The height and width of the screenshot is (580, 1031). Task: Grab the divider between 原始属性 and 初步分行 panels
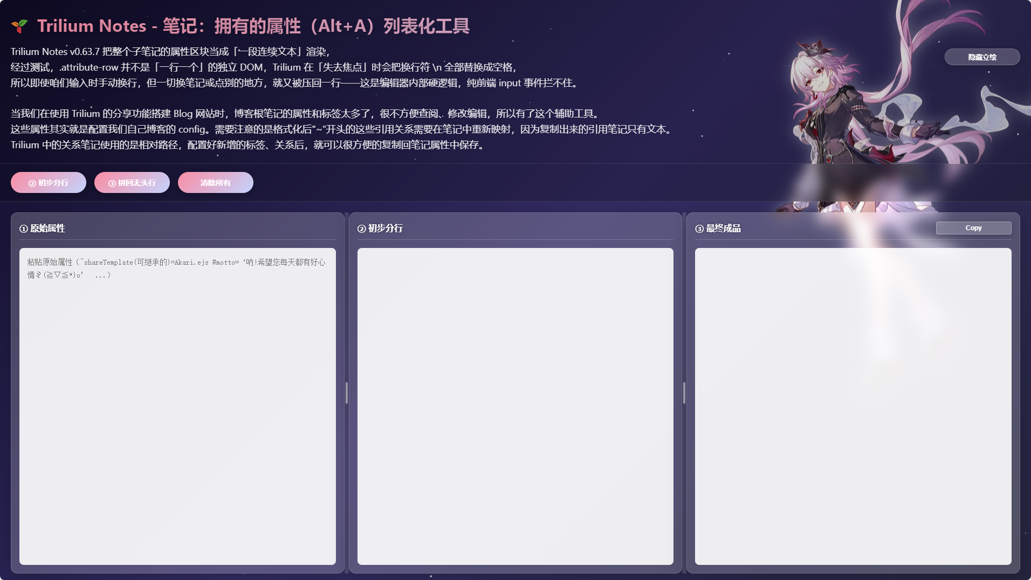click(346, 393)
